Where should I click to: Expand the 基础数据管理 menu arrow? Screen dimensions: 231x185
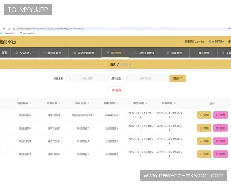[97, 53]
